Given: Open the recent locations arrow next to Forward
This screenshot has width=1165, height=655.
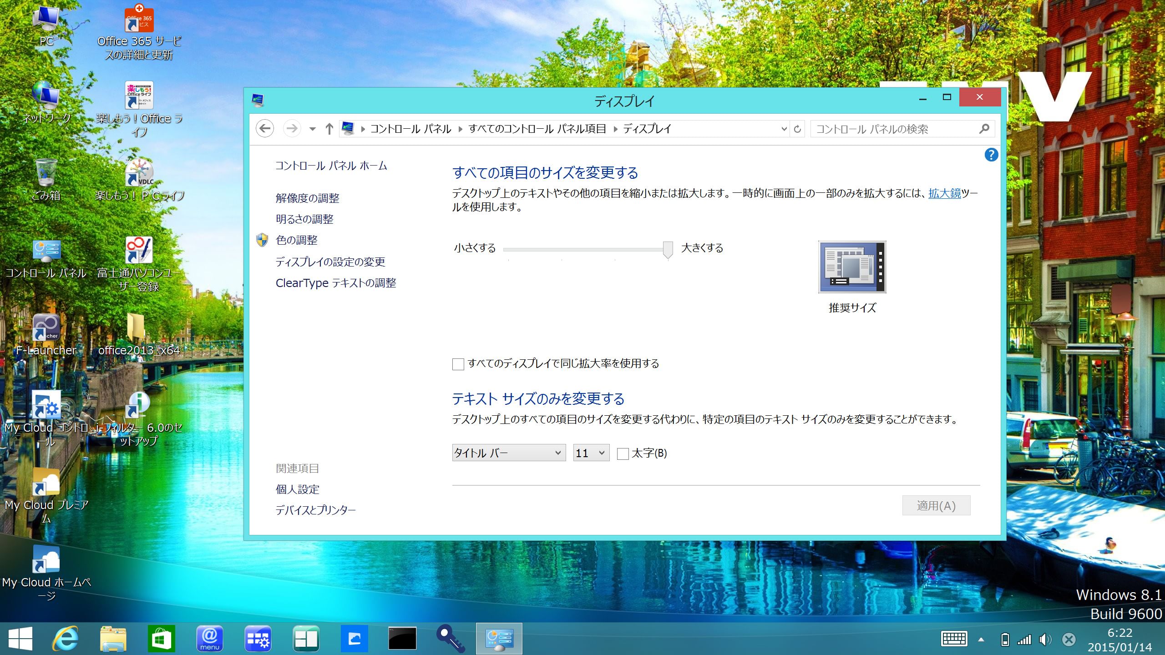Looking at the screenshot, I should point(312,129).
